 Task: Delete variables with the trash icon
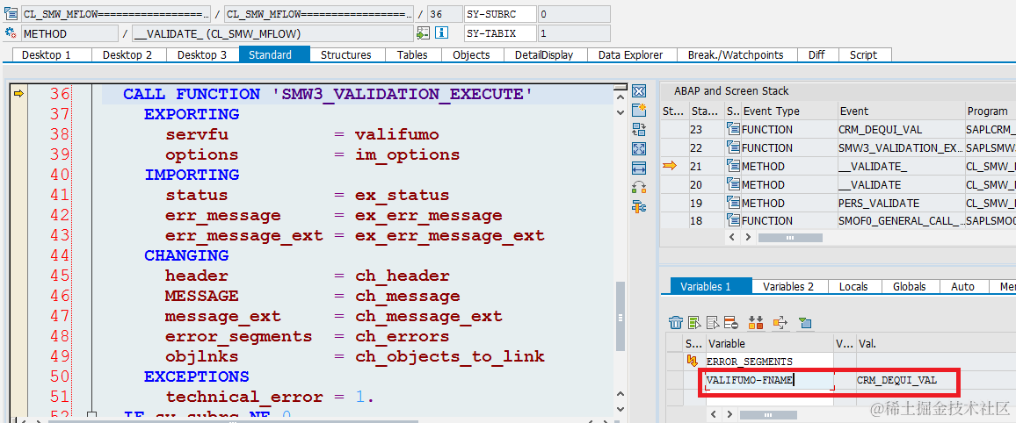coord(676,322)
